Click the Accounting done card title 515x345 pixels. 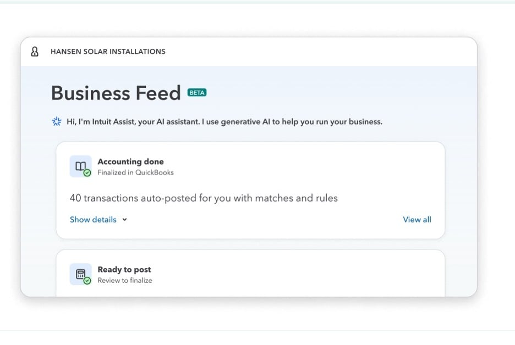(x=131, y=162)
